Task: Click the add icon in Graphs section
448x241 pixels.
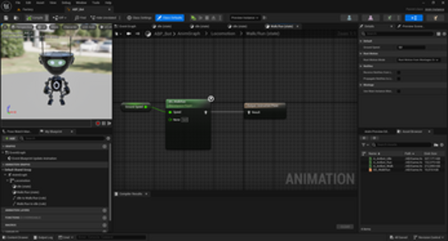Action: (104, 146)
